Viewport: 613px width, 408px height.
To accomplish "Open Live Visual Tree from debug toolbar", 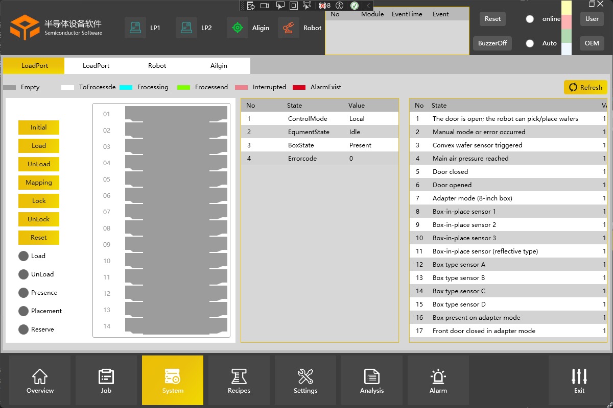I will tap(251, 6).
